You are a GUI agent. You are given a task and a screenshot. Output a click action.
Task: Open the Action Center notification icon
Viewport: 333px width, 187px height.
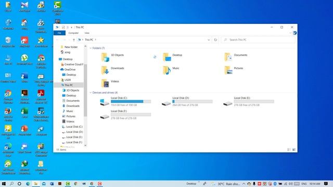pyautogui.click(x=326, y=183)
